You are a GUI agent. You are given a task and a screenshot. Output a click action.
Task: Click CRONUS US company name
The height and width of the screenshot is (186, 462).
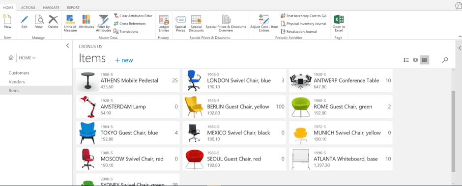pyautogui.click(x=90, y=47)
